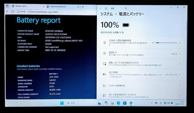Click the 電源モード power mode icon

tap(105, 53)
